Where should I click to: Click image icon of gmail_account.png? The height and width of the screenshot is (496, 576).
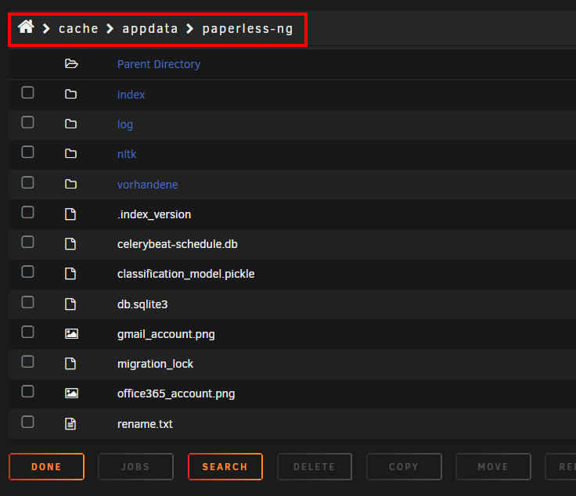(x=71, y=334)
